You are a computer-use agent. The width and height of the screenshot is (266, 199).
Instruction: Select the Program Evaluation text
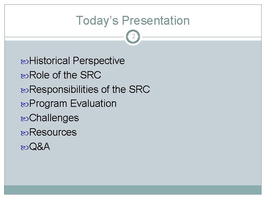click(73, 104)
